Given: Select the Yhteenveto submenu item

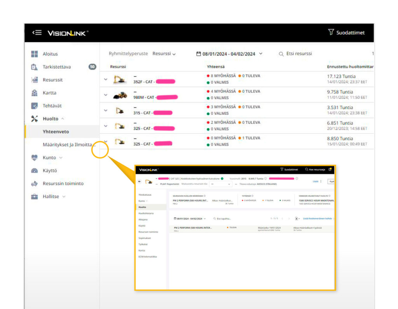Looking at the screenshot, I should tap(56, 132).
